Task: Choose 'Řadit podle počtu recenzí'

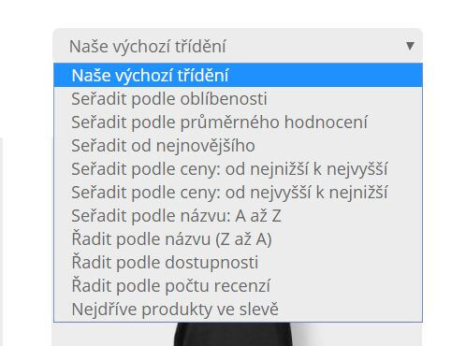Action: (238, 286)
